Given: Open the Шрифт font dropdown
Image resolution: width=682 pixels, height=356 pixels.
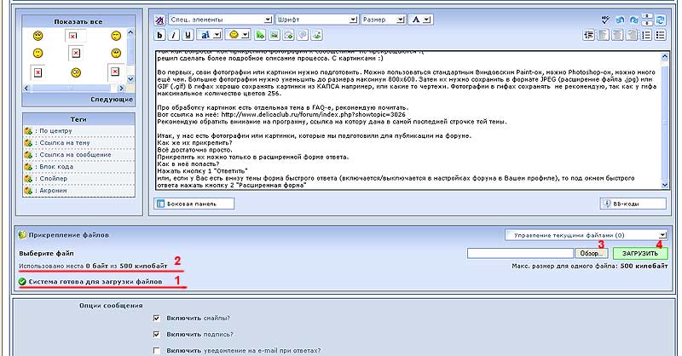Looking at the screenshot, I should [315, 19].
